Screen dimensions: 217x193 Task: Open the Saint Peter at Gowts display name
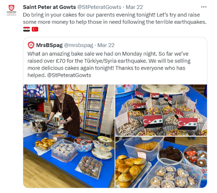click(x=49, y=7)
